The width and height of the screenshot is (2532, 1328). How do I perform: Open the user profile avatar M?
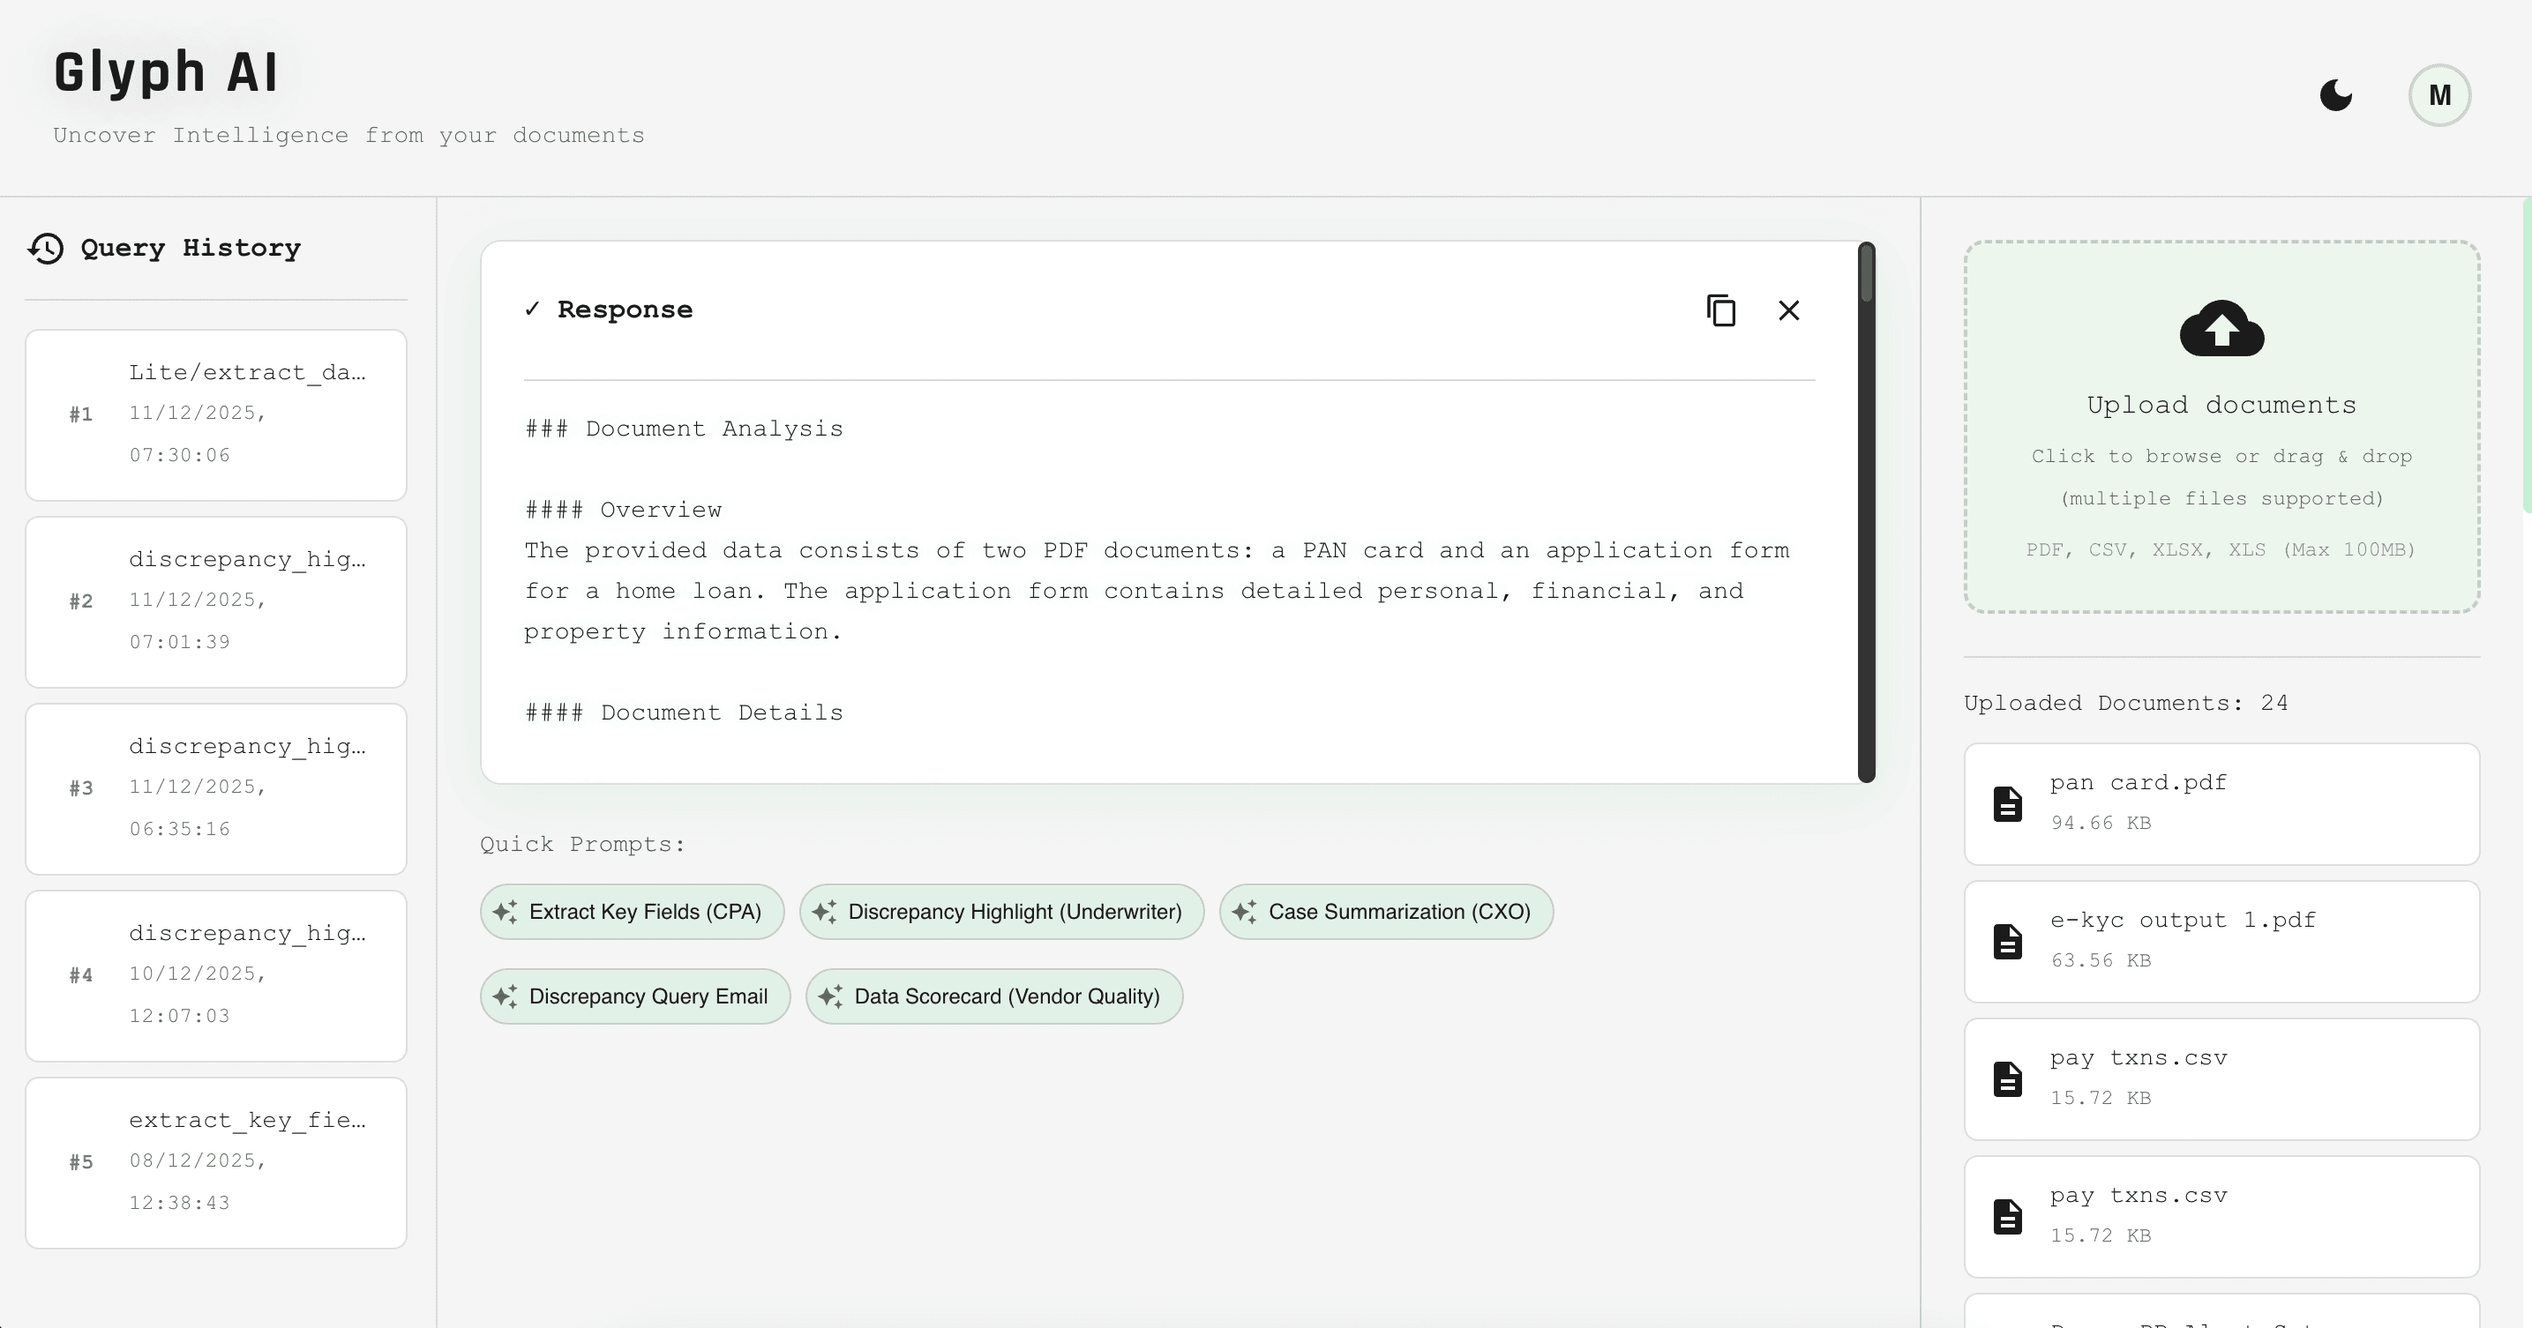click(2438, 95)
